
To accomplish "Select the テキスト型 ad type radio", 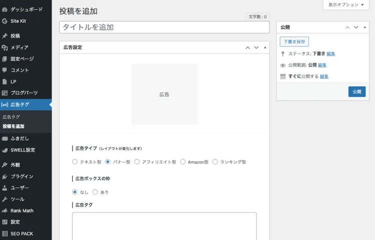I will tap(75, 162).
